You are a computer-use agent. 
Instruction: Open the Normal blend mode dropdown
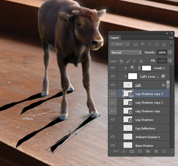[x=126, y=53]
